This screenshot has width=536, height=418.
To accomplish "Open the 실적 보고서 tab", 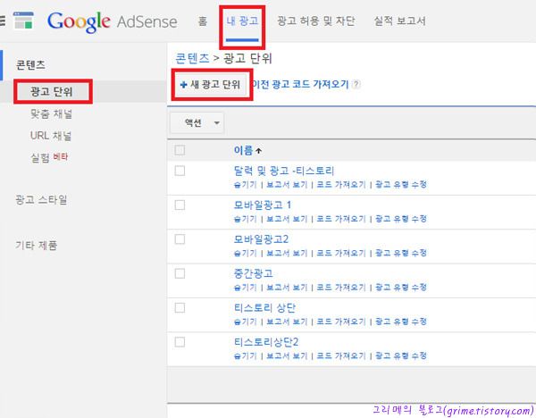I will (x=399, y=21).
